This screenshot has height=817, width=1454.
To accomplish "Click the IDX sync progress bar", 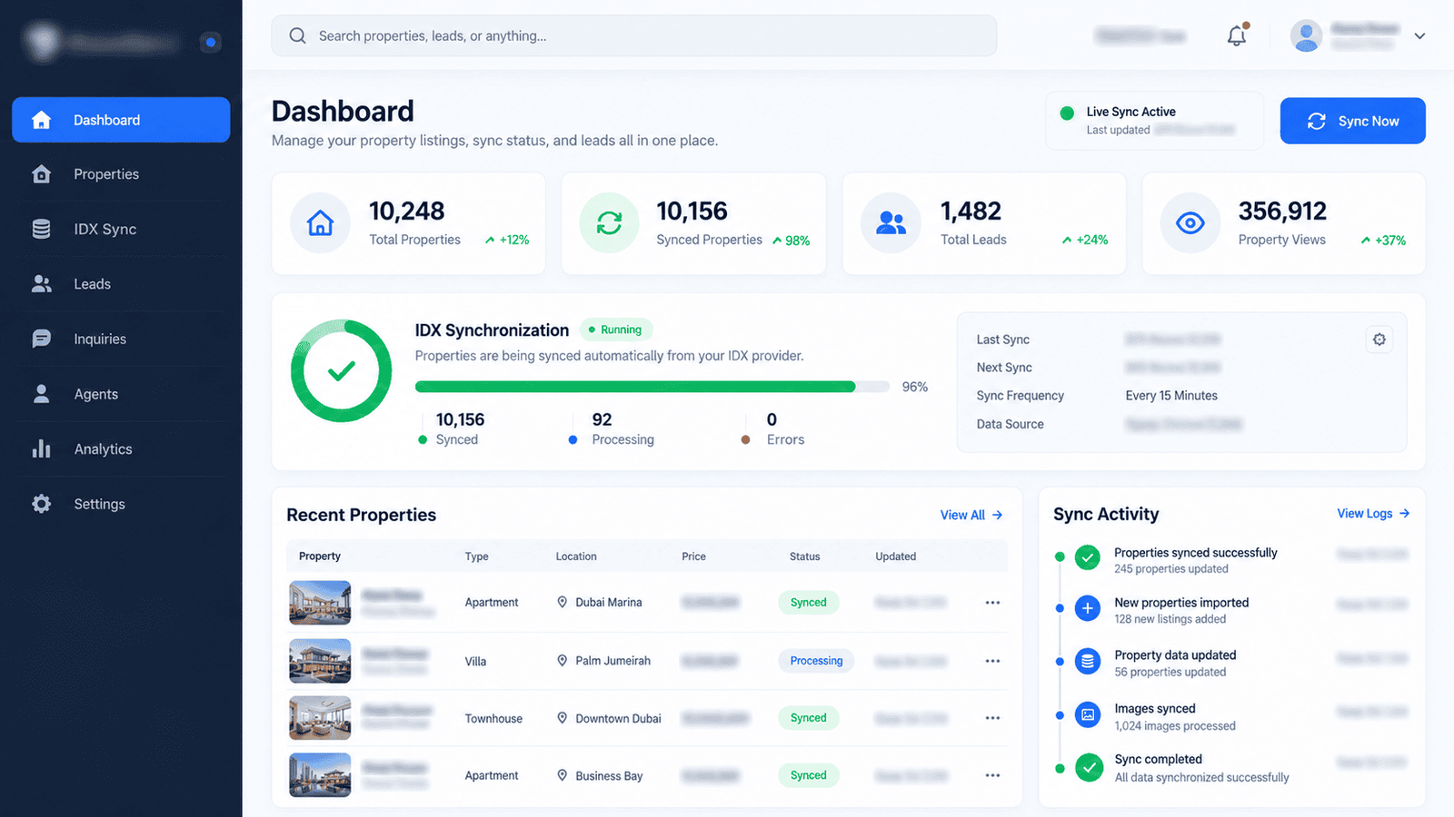I will (x=652, y=387).
